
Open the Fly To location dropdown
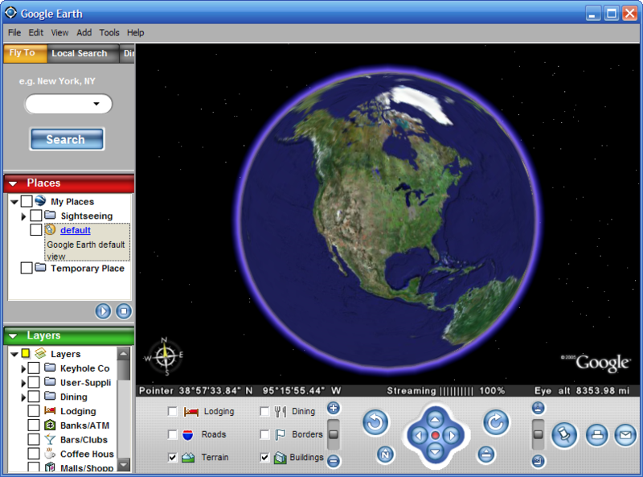(96, 104)
